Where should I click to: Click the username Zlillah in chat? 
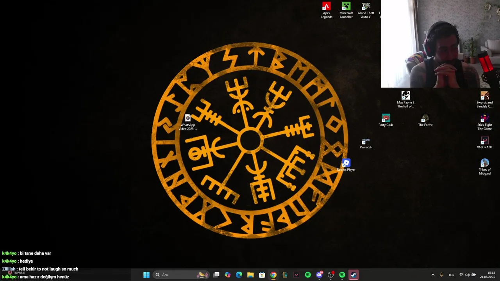pos(9,269)
